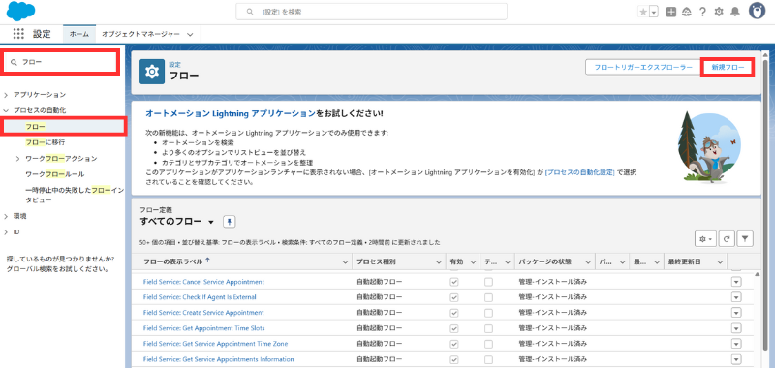
Task: Toggle 有効 checkbox for Check If Agent Is External
Action: pos(454,297)
